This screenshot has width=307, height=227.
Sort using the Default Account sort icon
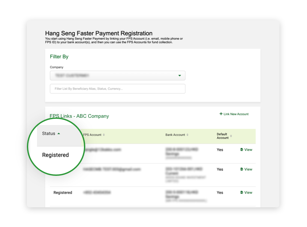pyautogui.click(x=231, y=136)
